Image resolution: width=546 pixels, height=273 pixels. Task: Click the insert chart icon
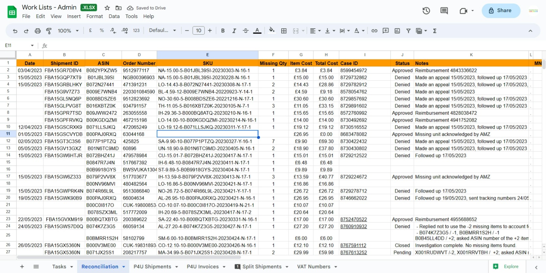(x=397, y=31)
